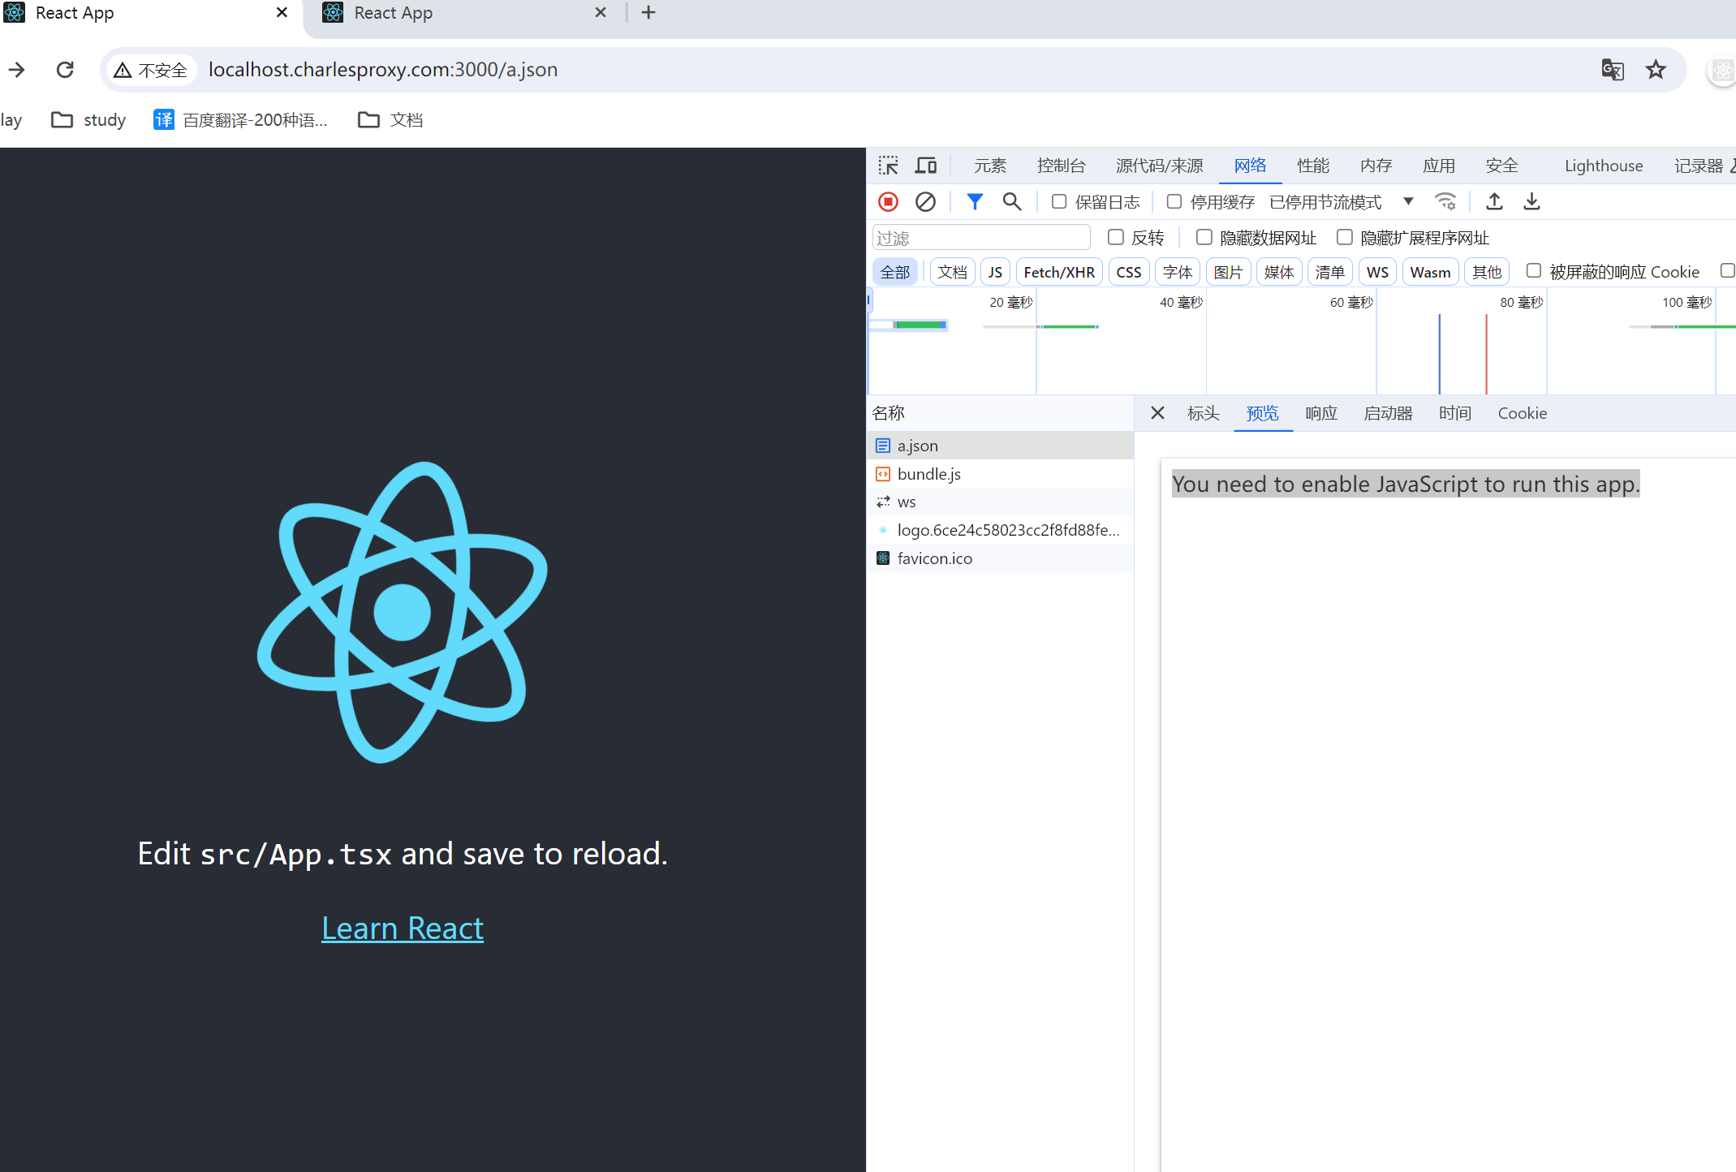Bookmark this page with the star
This screenshot has height=1172, width=1736.
1656,70
